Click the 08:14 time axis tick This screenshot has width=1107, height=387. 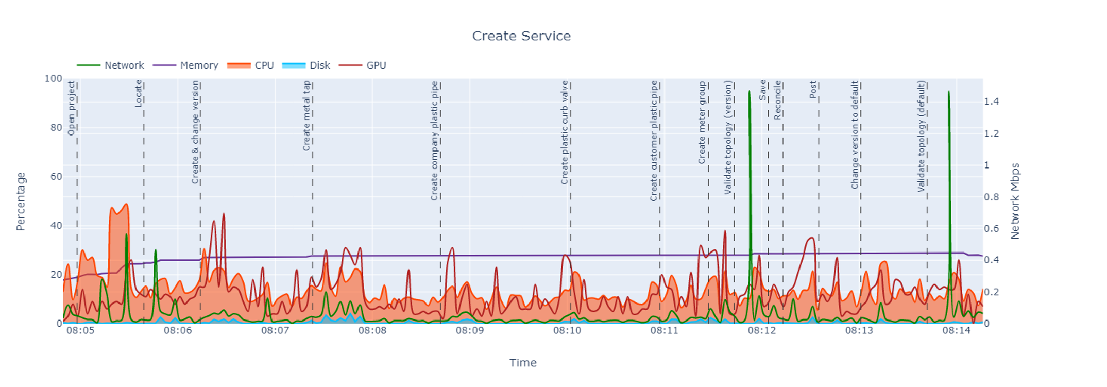click(x=957, y=330)
